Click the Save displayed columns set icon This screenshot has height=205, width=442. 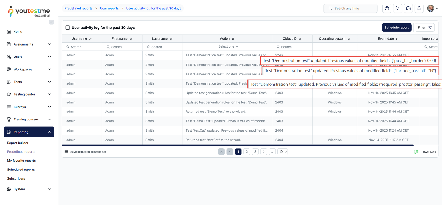pos(66,152)
